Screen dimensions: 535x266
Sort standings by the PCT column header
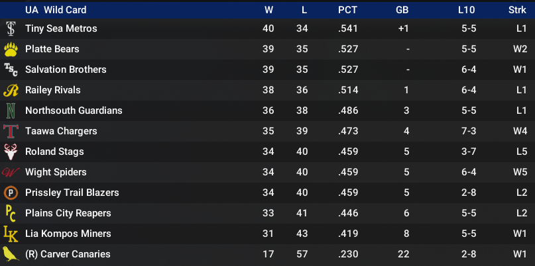(347, 10)
